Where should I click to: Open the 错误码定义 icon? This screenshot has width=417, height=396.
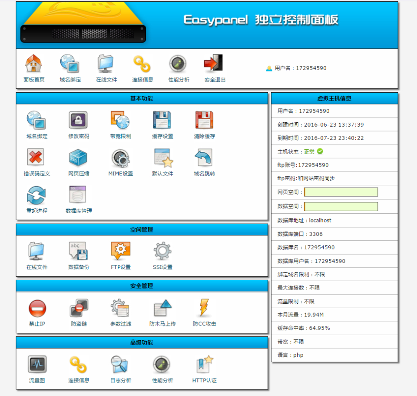[36, 157]
